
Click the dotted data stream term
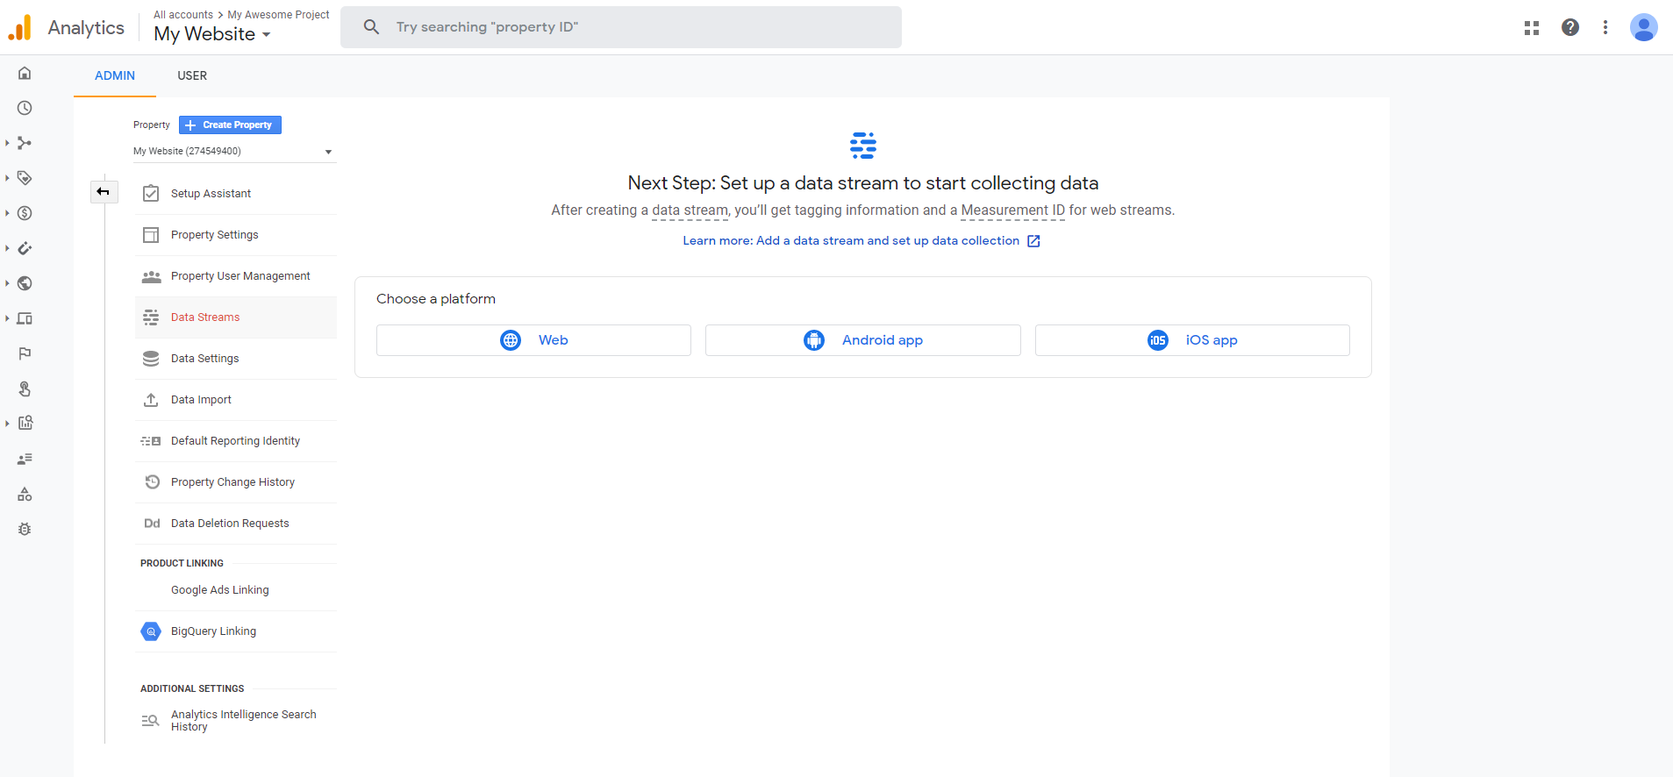(x=690, y=210)
